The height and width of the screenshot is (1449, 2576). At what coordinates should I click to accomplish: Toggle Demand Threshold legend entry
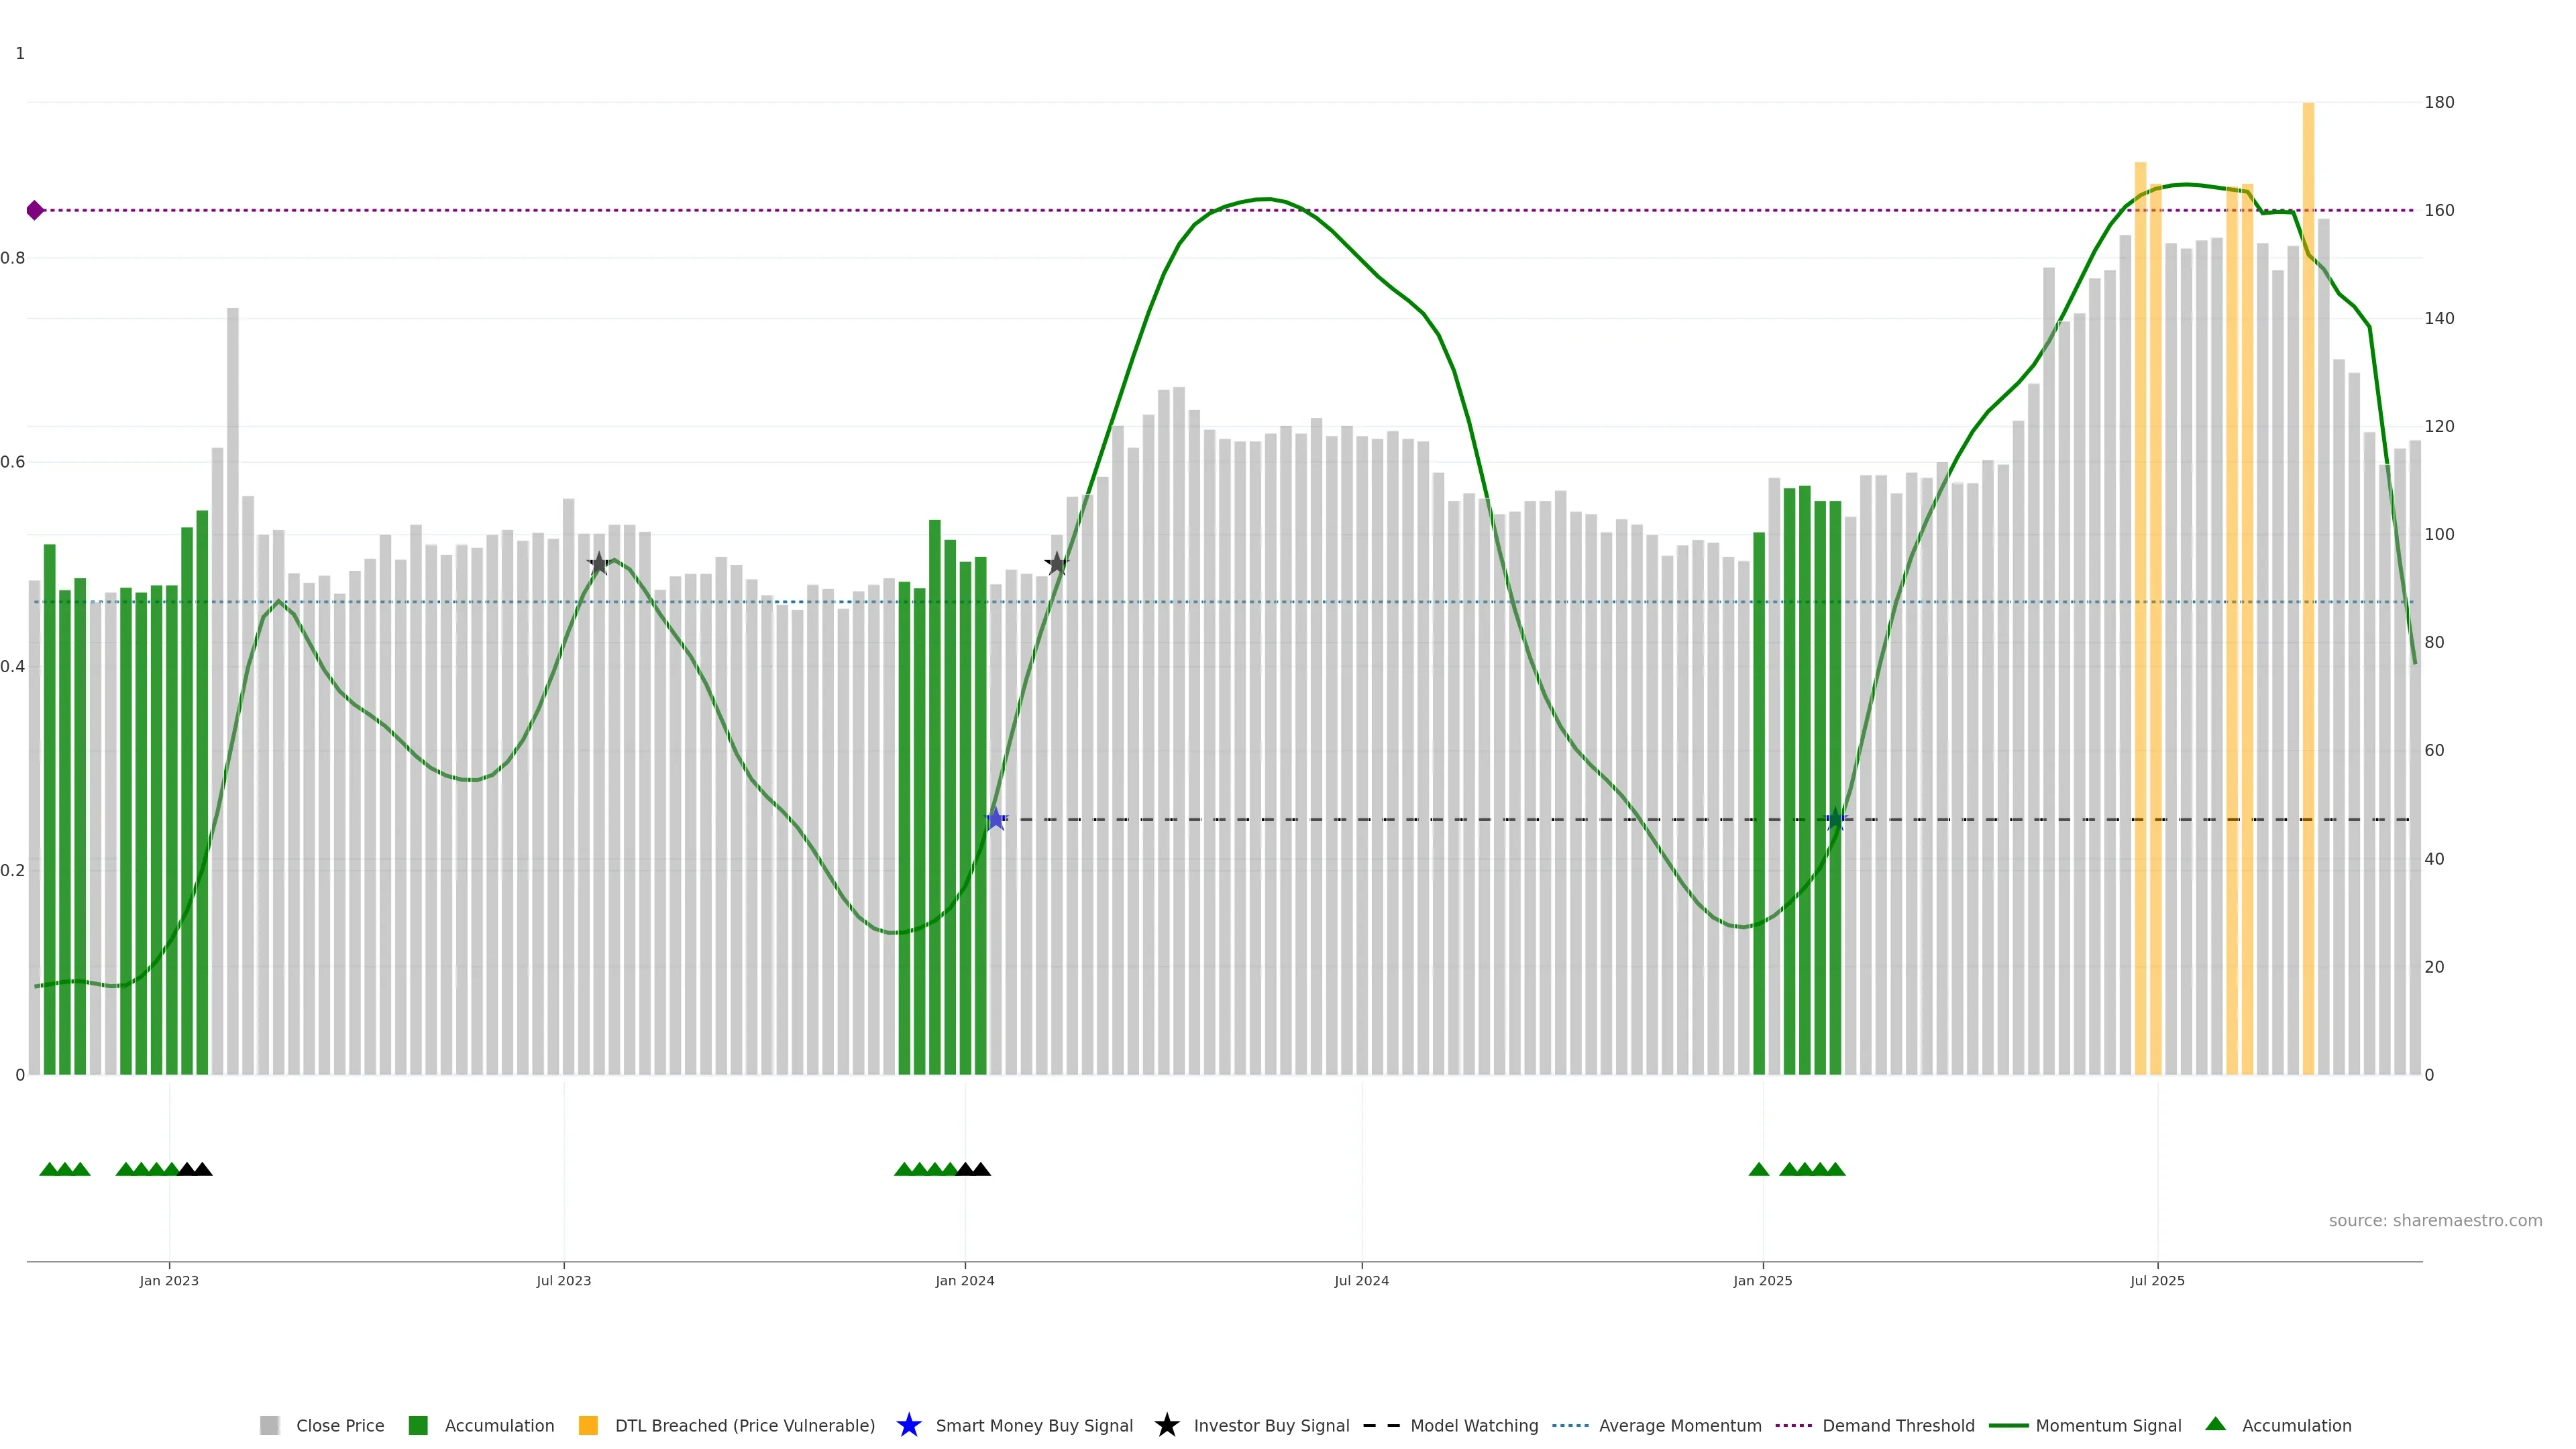click(1897, 1425)
